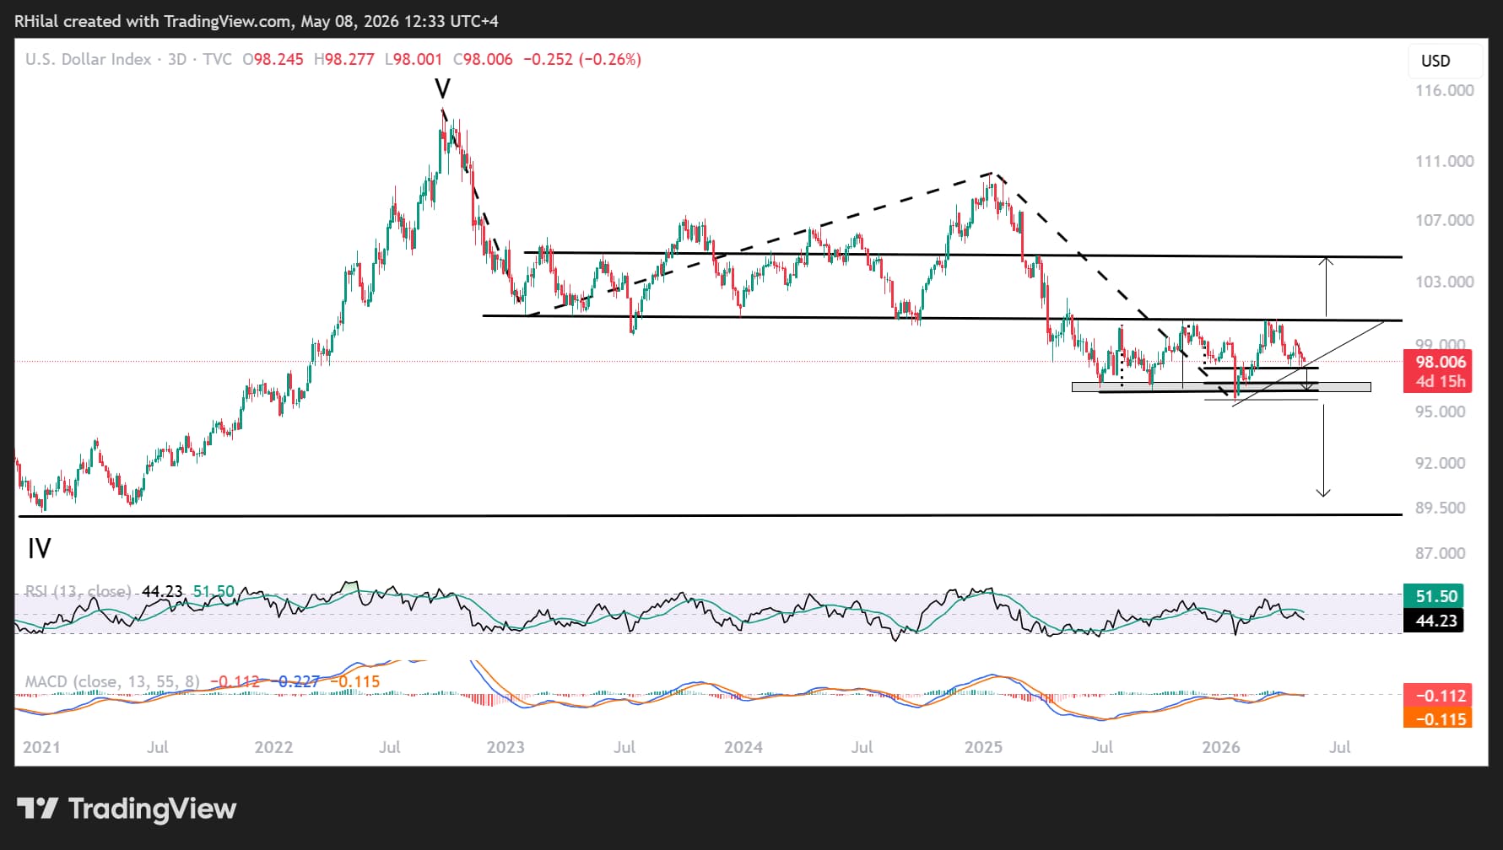1503x850 pixels.
Task: Click the wave V label at the peak
Action: (442, 89)
